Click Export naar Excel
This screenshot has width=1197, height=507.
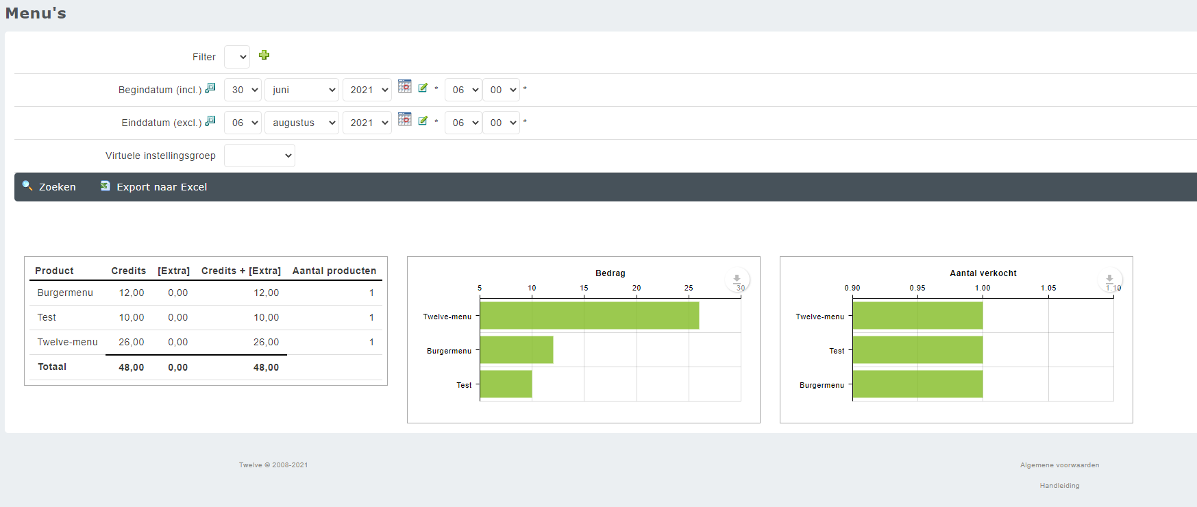coord(154,187)
